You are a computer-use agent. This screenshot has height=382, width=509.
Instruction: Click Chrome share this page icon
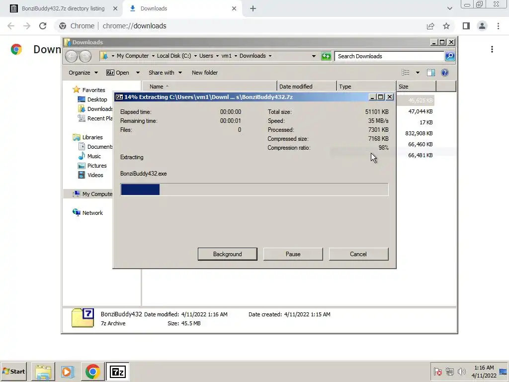[x=430, y=26]
